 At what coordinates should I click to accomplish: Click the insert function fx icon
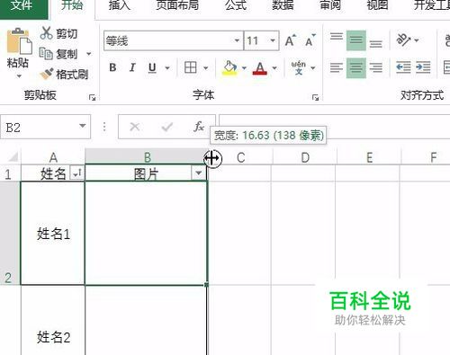tap(199, 127)
